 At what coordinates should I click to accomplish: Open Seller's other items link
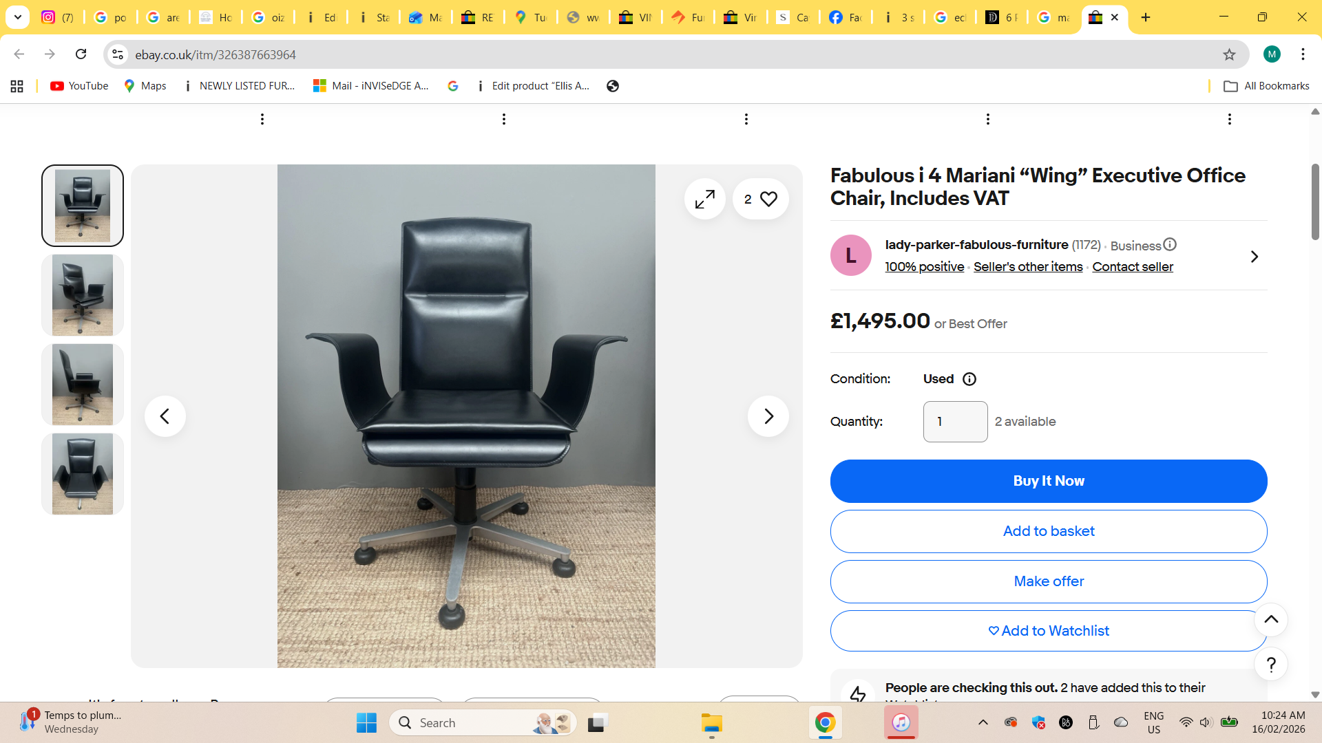[x=1028, y=267]
